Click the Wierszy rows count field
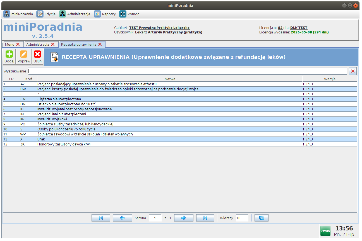The image size is (362, 241). (242, 218)
